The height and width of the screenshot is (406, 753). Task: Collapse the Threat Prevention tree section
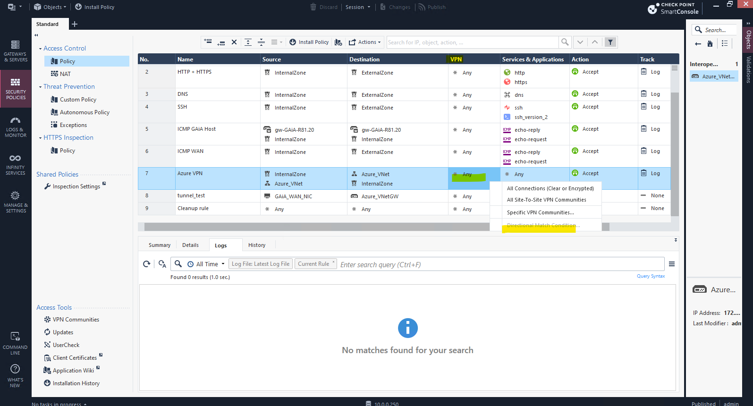pos(40,87)
